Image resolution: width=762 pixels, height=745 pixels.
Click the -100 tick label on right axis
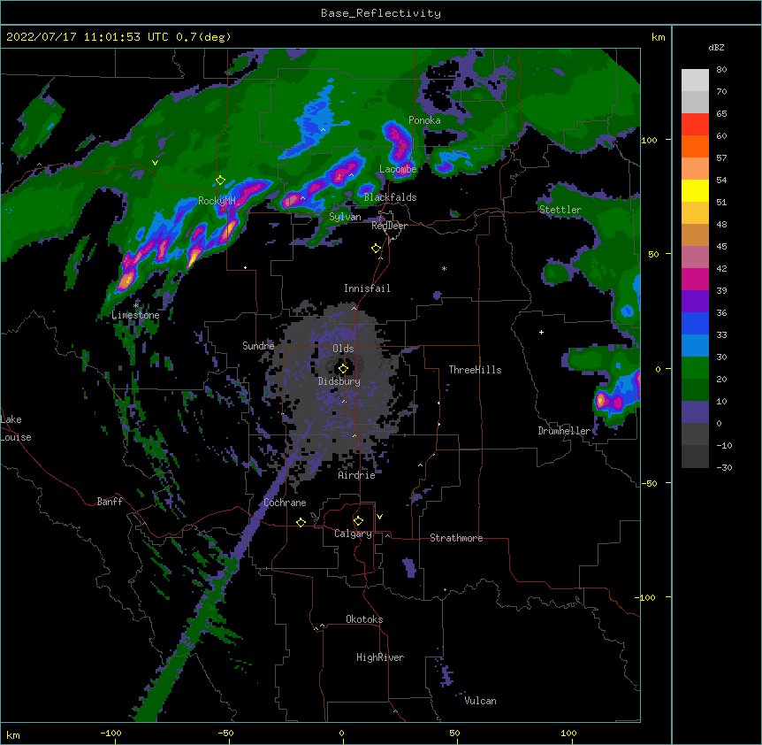pyautogui.click(x=646, y=597)
